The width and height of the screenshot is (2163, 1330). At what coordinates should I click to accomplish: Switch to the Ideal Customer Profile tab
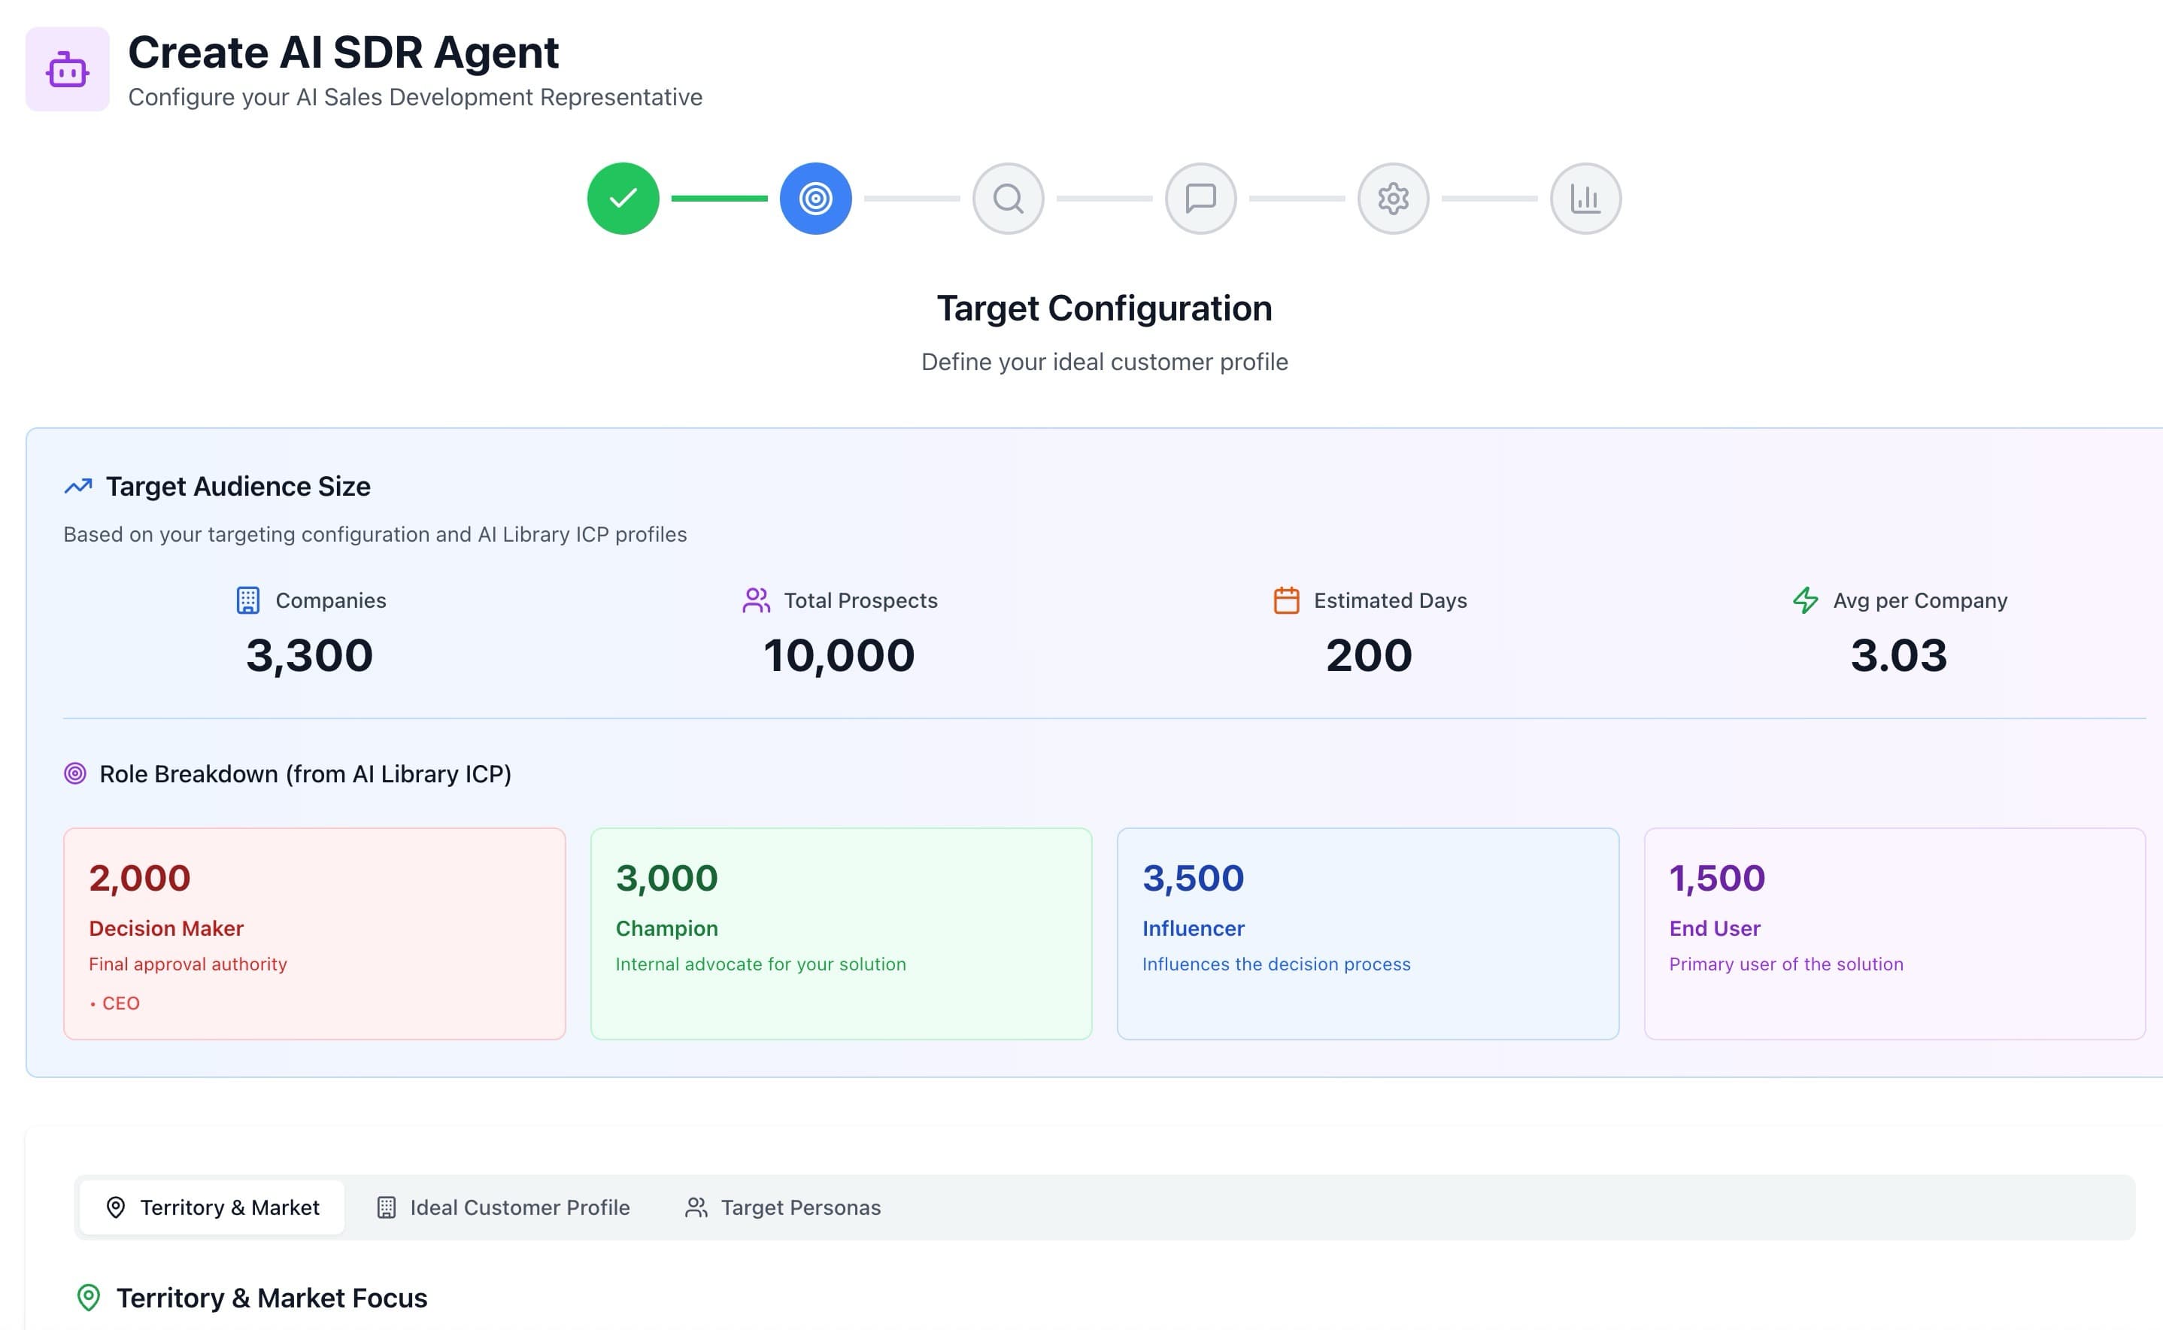pos(501,1207)
